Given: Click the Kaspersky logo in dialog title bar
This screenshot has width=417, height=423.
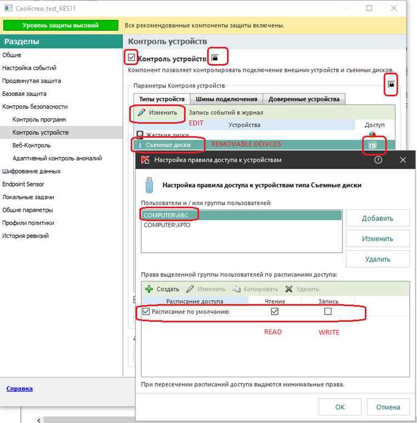Looking at the screenshot, I should 145,160.
